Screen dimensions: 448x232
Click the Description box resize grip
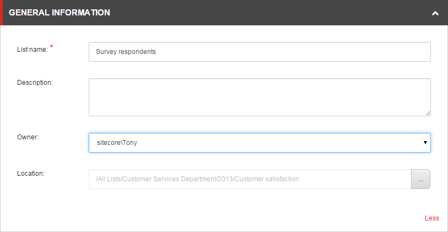pyautogui.click(x=428, y=113)
